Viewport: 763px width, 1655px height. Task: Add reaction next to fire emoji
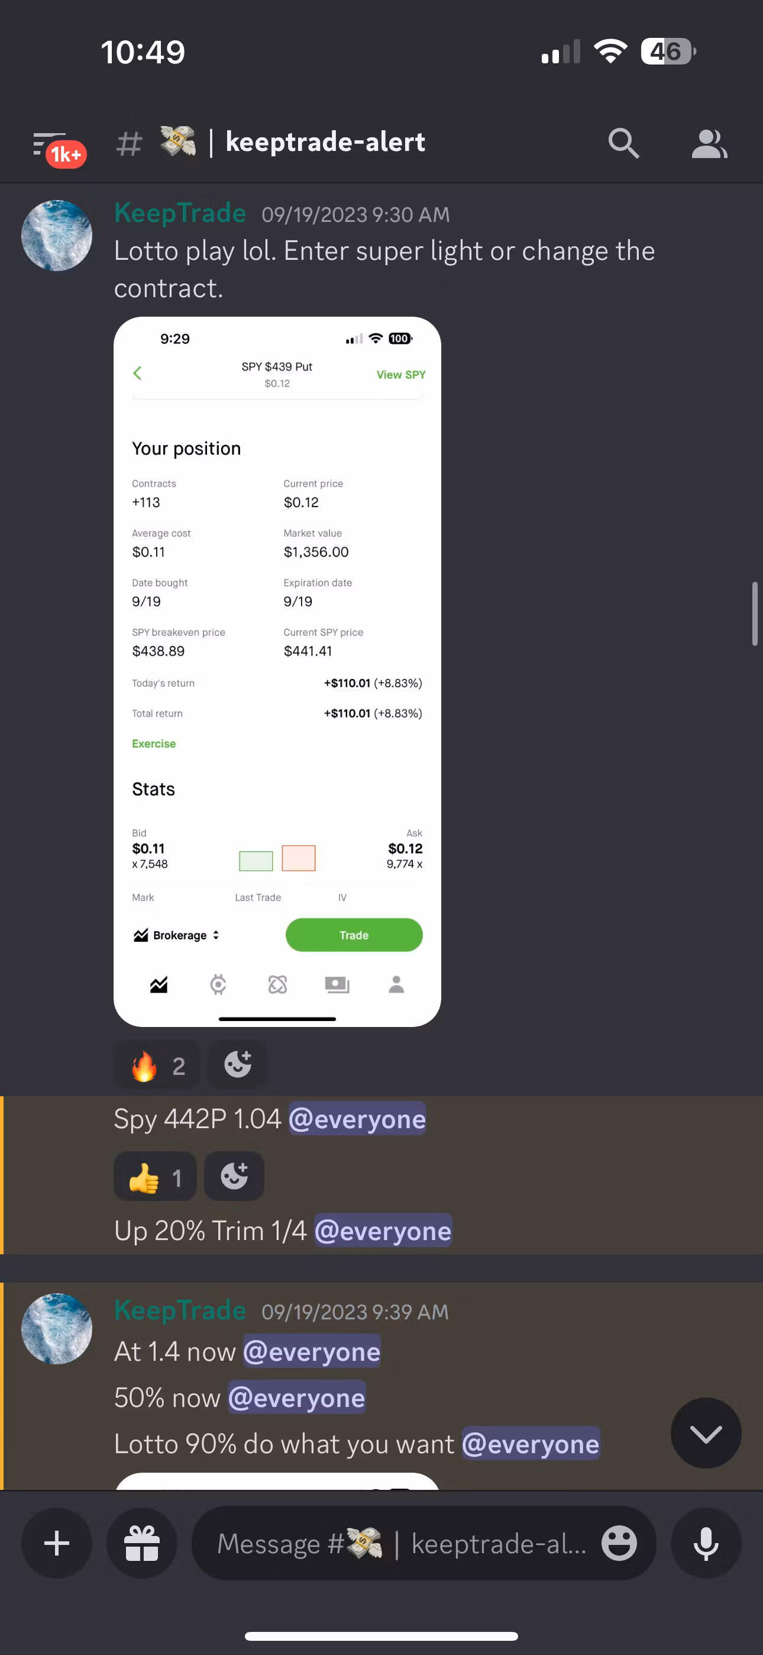238,1065
